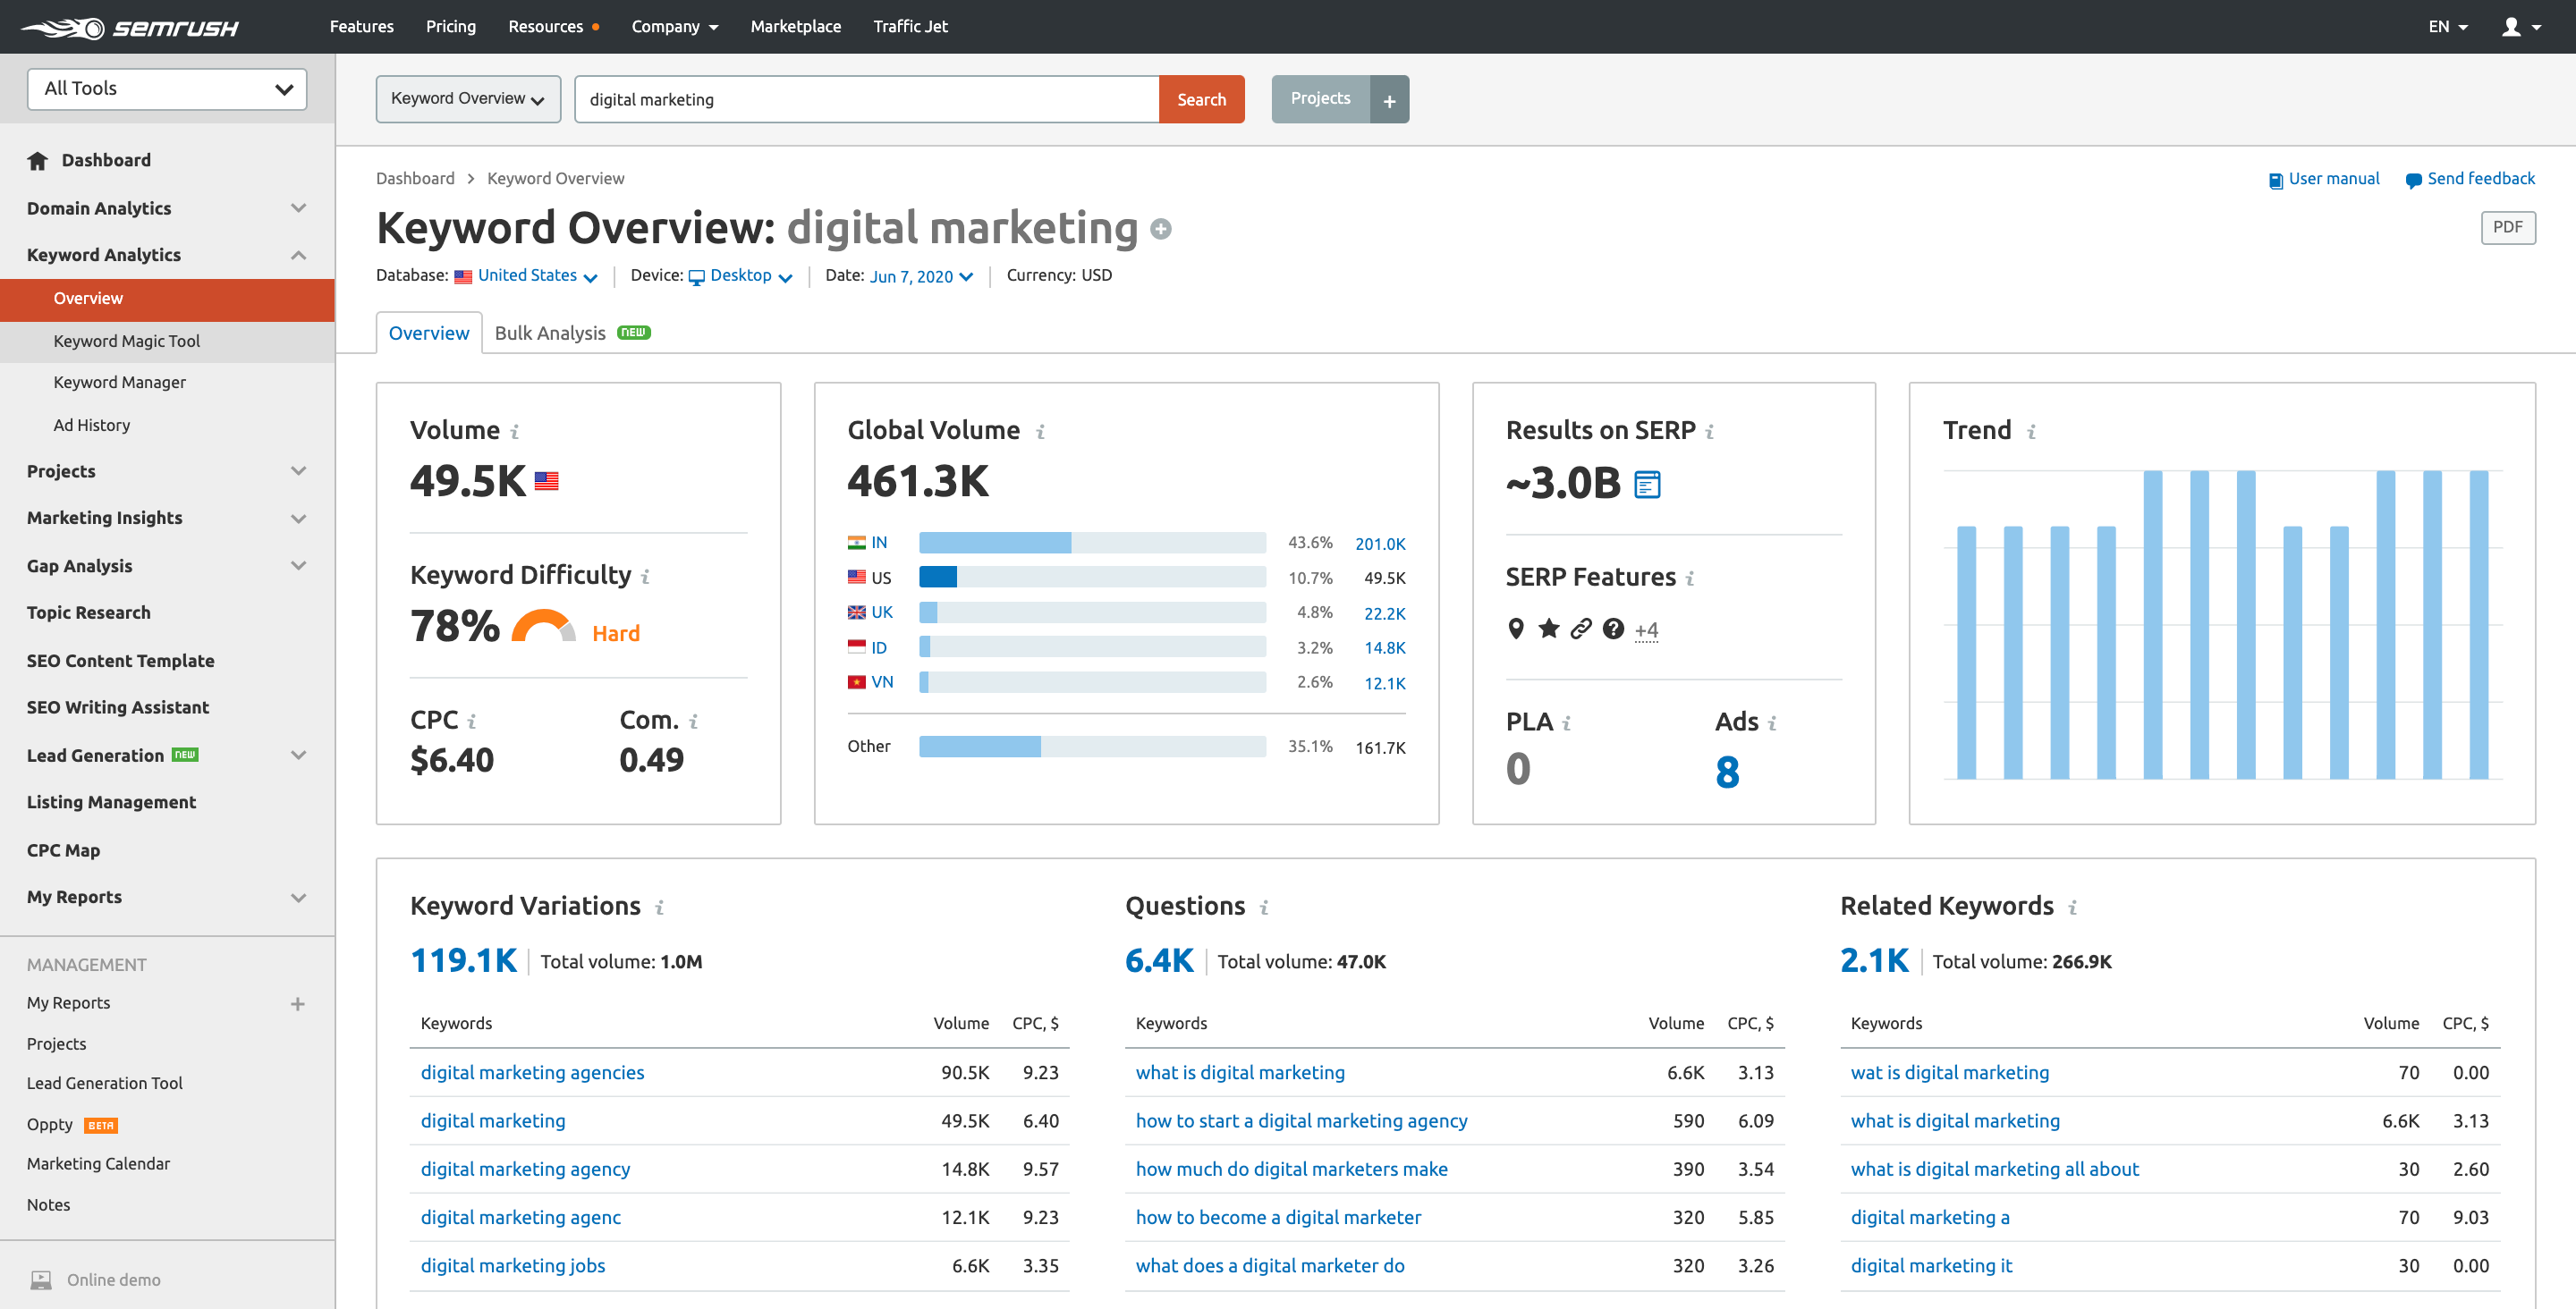2576x1309 pixels.
Task: Click the Related Keywords info icon
Action: 2072,907
